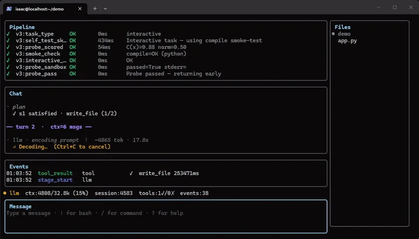Click 'ctx:4808/32.8k (15%)' status entry

(56, 193)
